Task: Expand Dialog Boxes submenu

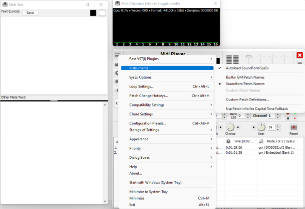Action: pos(167,157)
